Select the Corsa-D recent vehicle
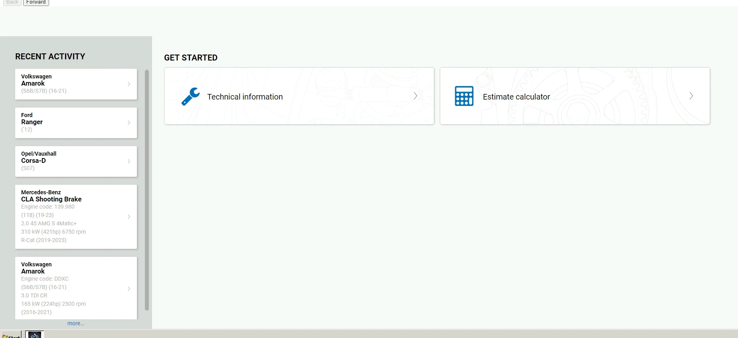 pyautogui.click(x=76, y=161)
